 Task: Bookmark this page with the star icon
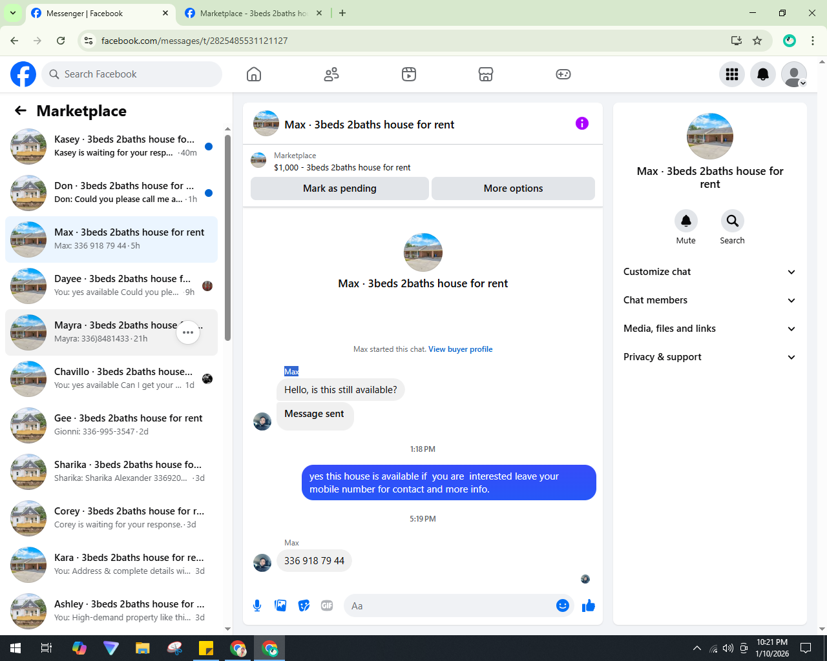click(x=757, y=41)
